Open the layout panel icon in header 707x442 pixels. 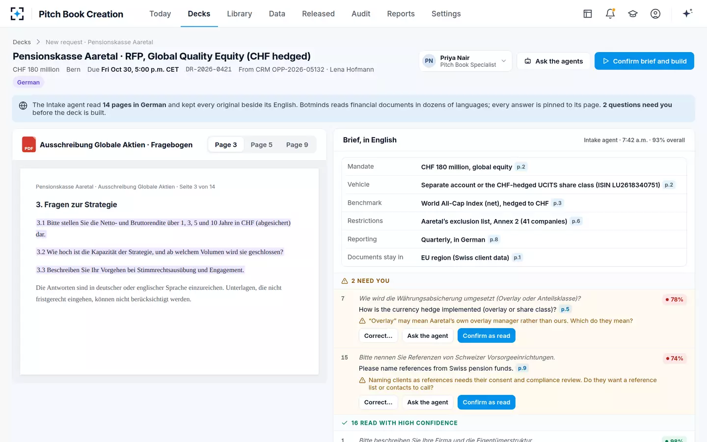click(x=588, y=14)
